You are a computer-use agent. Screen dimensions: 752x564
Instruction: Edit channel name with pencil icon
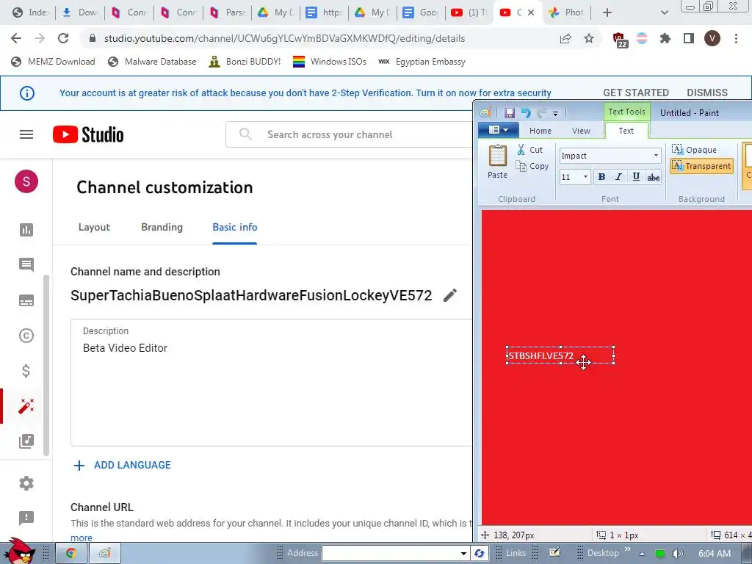coord(450,295)
